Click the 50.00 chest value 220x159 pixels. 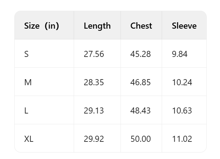[x=141, y=139]
